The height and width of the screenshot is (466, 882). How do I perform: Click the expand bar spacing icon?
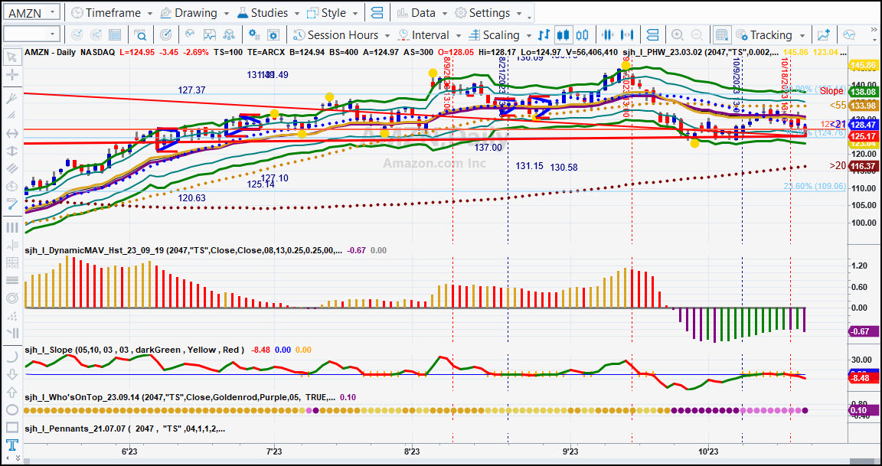(x=627, y=35)
